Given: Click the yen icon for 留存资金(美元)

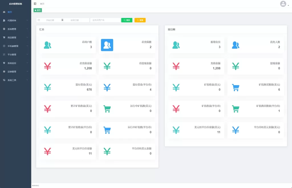Looking at the screenshot, I should [48, 87].
